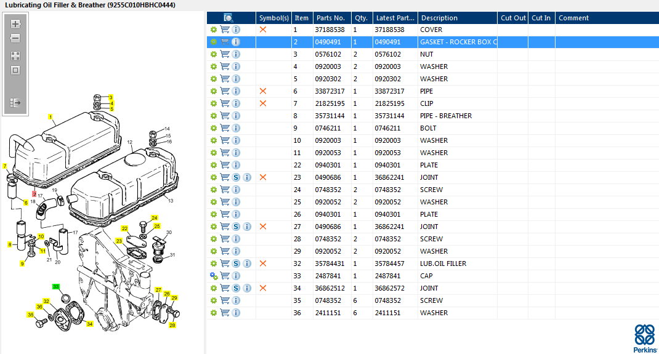Screen dimensions: 659x354
Task: Sort table by Item column header
Action: tap(302, 18)
